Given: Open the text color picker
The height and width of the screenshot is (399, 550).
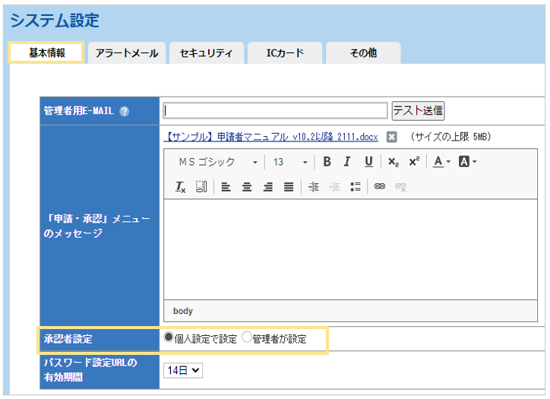Looking at the screenshot, I should coord(441,162).
